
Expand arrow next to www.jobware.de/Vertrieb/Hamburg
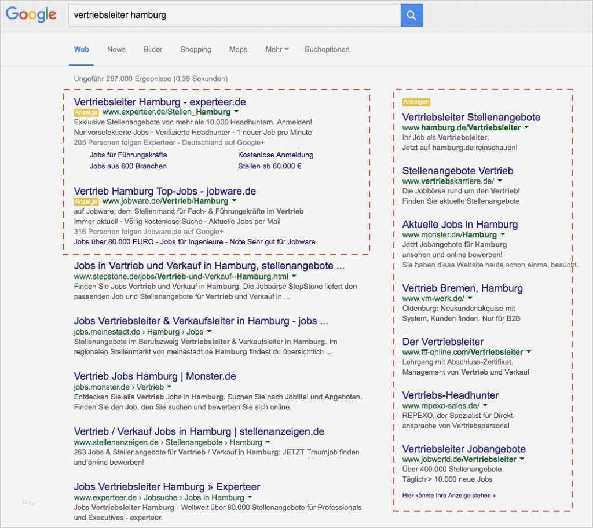[x=234, y=201]
